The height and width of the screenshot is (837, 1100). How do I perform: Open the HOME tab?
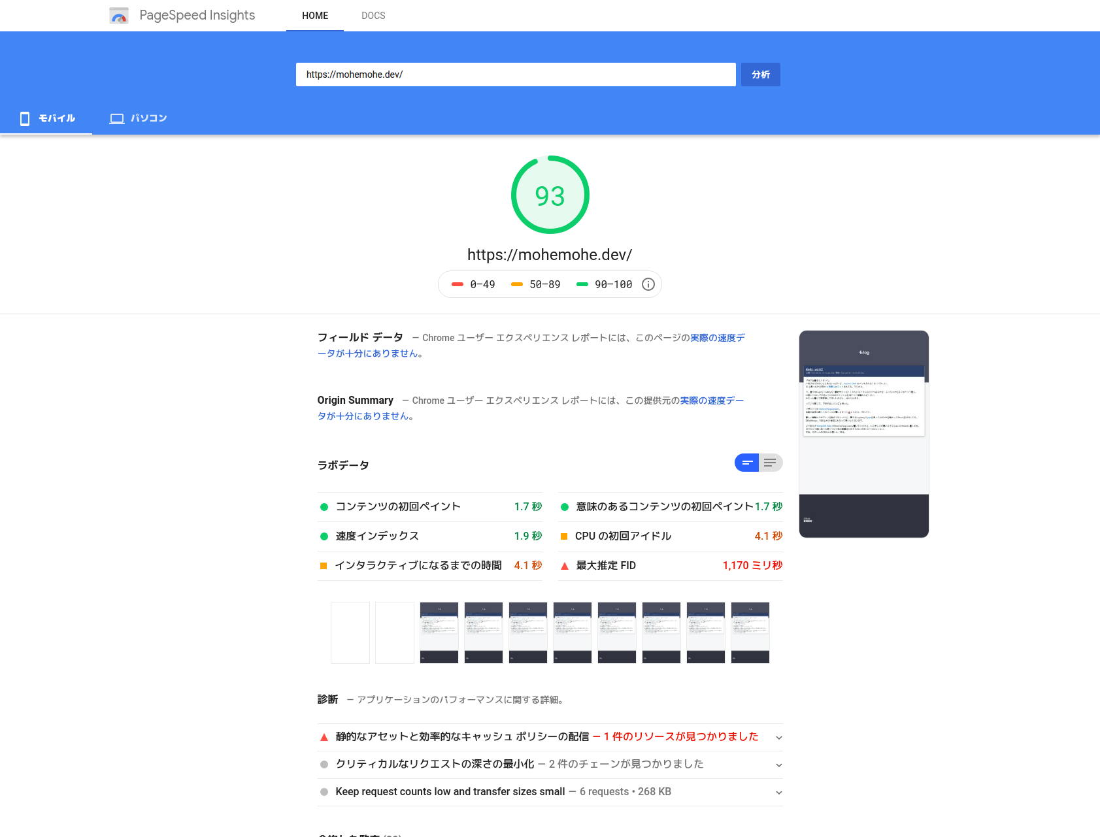pos(315,16)
